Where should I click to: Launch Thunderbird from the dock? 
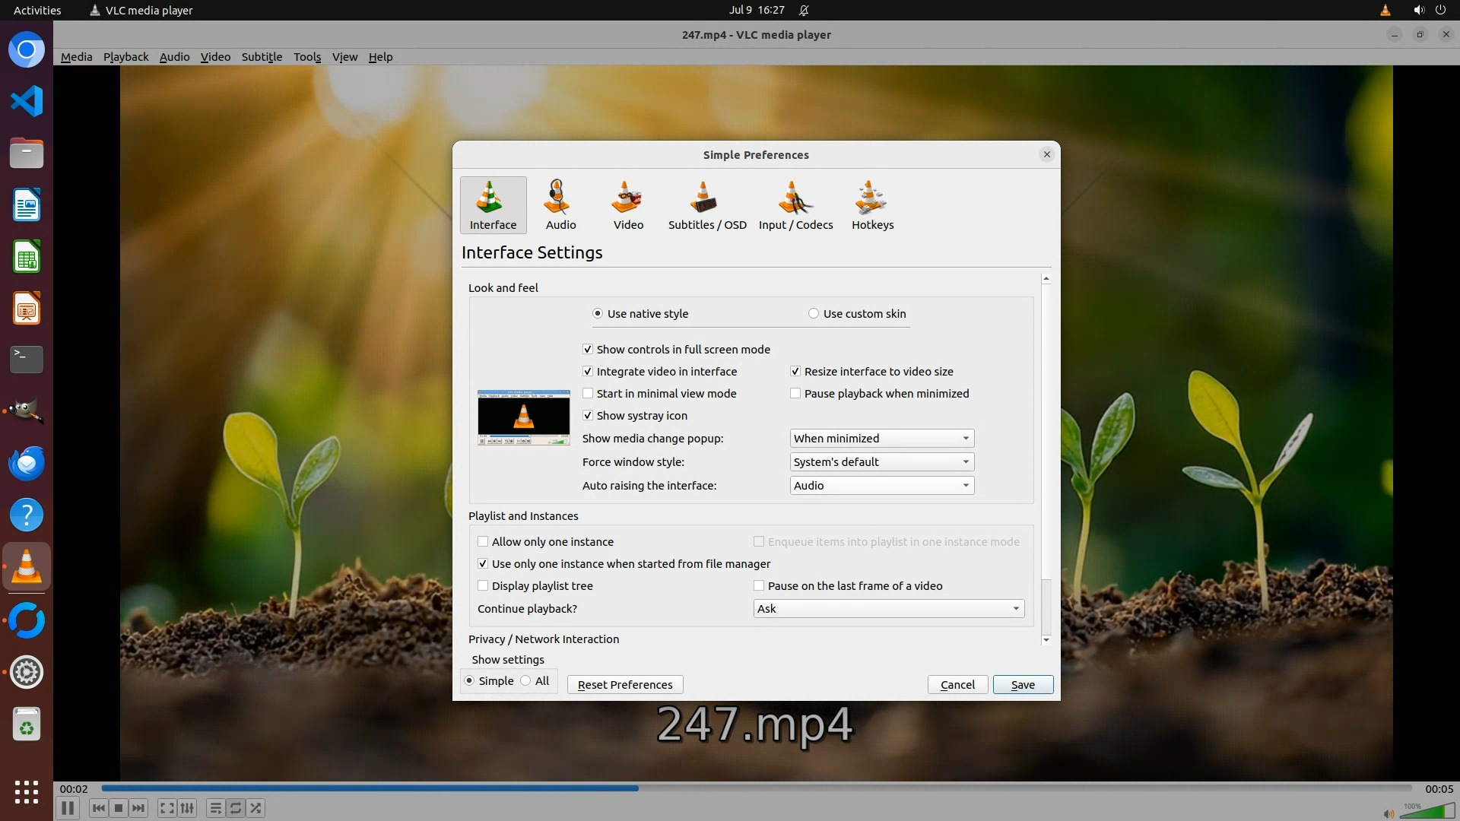coord(27,463)
